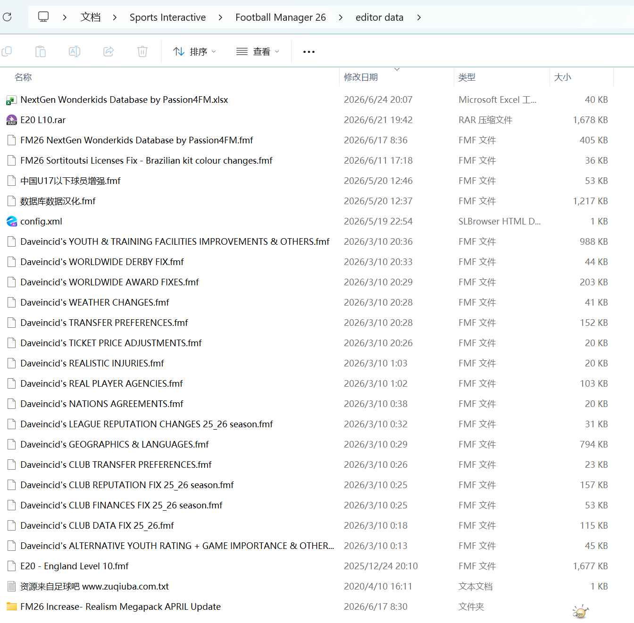Select file icon of Daveincid's REALISTIC INJURIES.fmf

click(11, 364)
